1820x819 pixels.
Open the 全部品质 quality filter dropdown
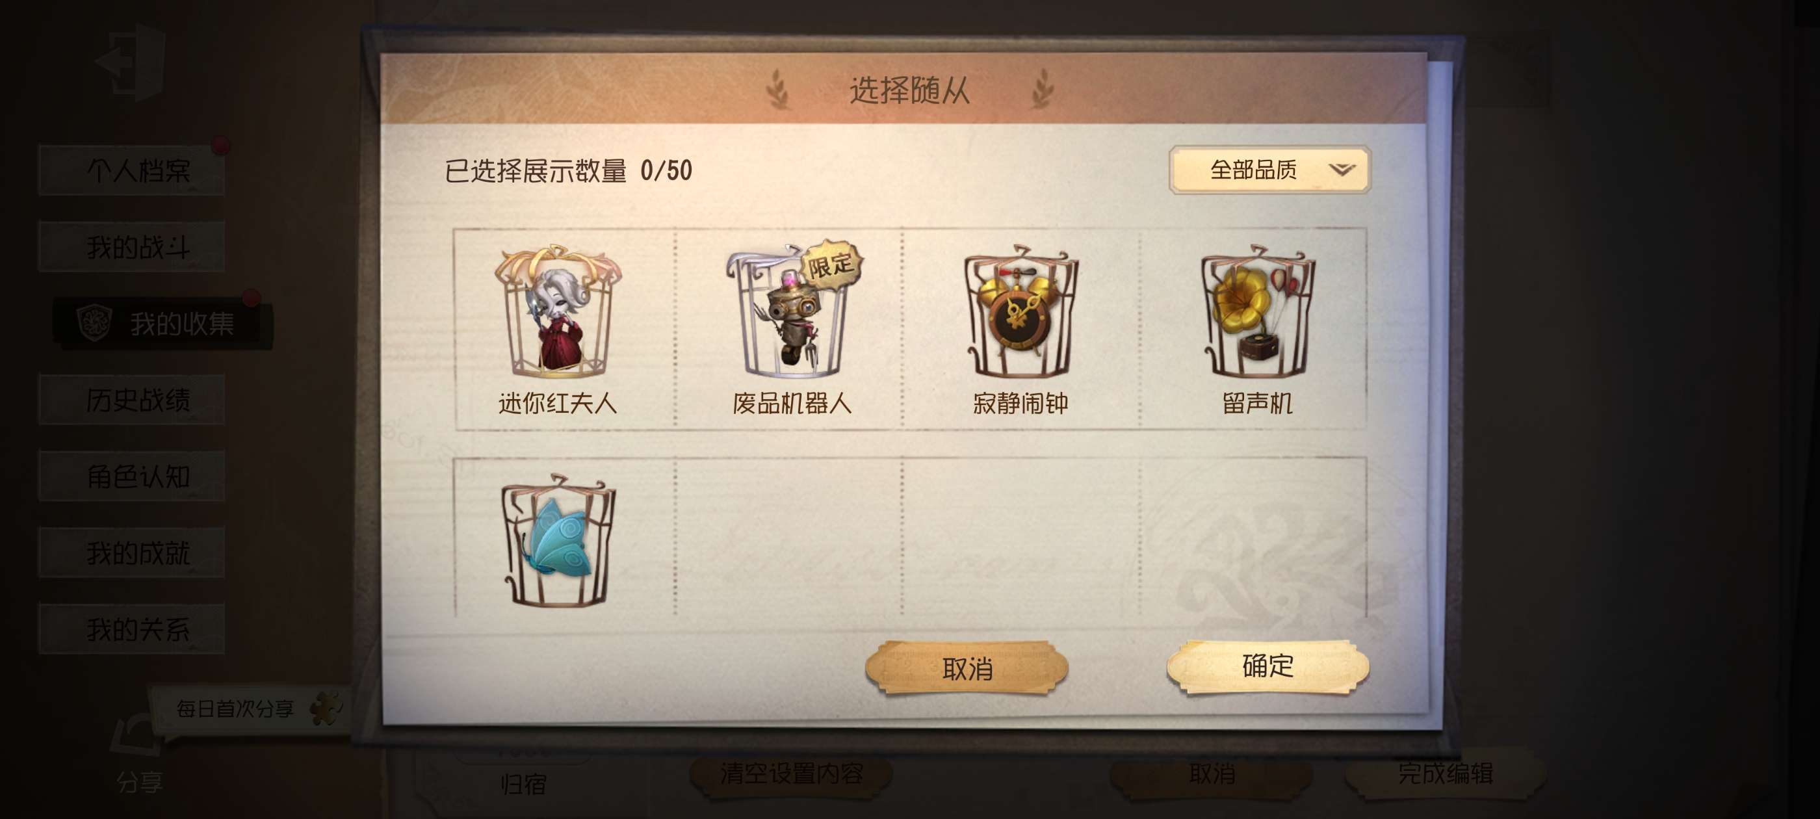click(1269, 170)
